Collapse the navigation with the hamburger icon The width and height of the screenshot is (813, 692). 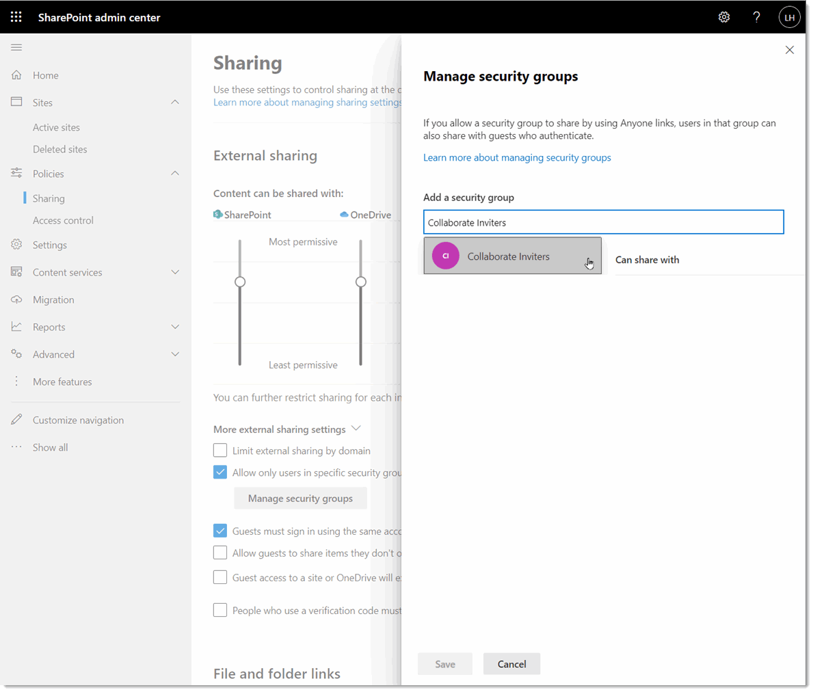pyautogui.click(x=16, y=47)
